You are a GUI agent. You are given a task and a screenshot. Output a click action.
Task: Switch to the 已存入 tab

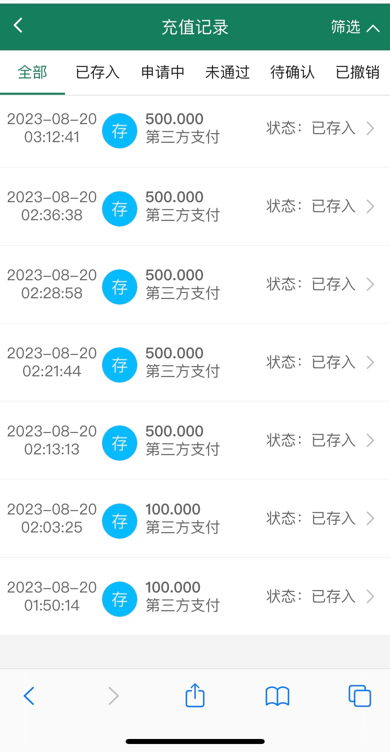pyautogui.click(x=97, y=72)
